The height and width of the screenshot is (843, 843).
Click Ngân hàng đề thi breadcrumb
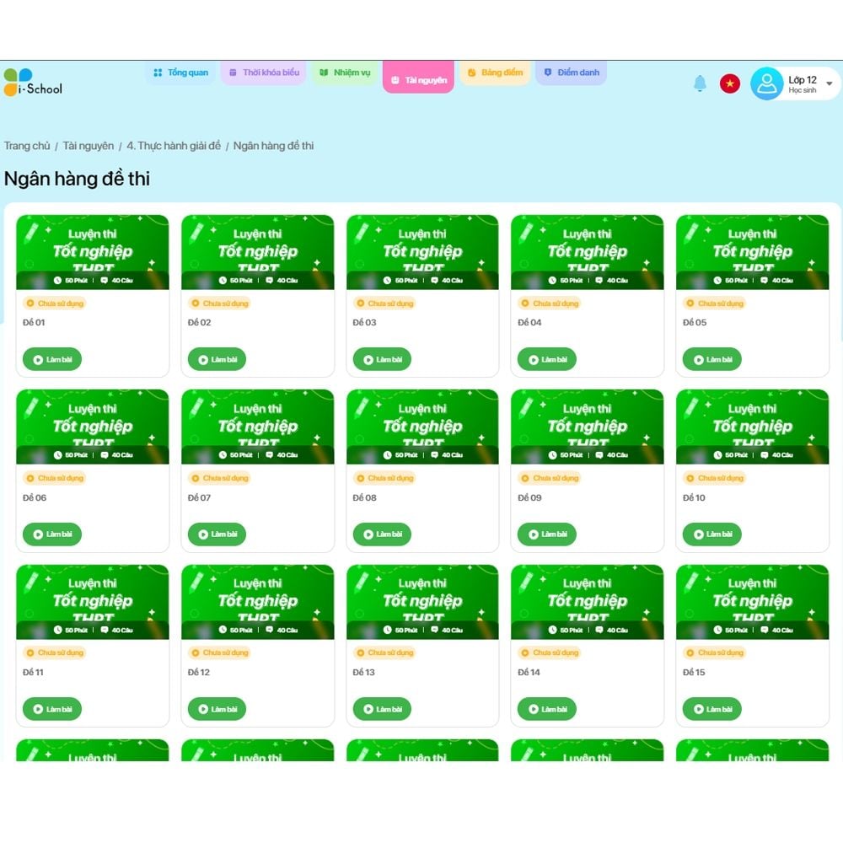click(x=273, y=146)
